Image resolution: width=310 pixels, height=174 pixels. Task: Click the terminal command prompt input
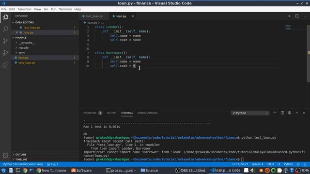242,159
